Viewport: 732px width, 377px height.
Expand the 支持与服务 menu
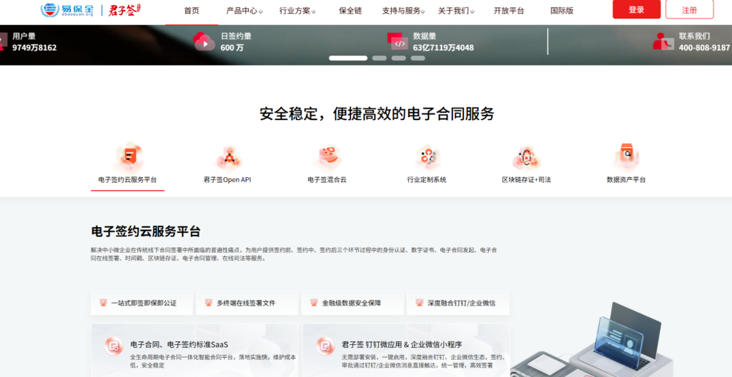[x=403, y=11]
